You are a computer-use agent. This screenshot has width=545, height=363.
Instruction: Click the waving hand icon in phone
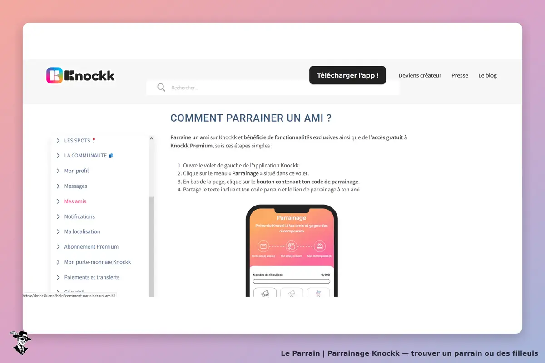[x=292, y=246]
